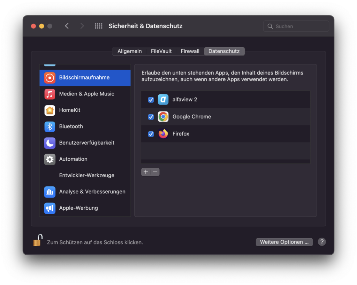Disable screen recording for Google Chrome
The width and height of the screenshot is (357, 285).
point(151,117)
